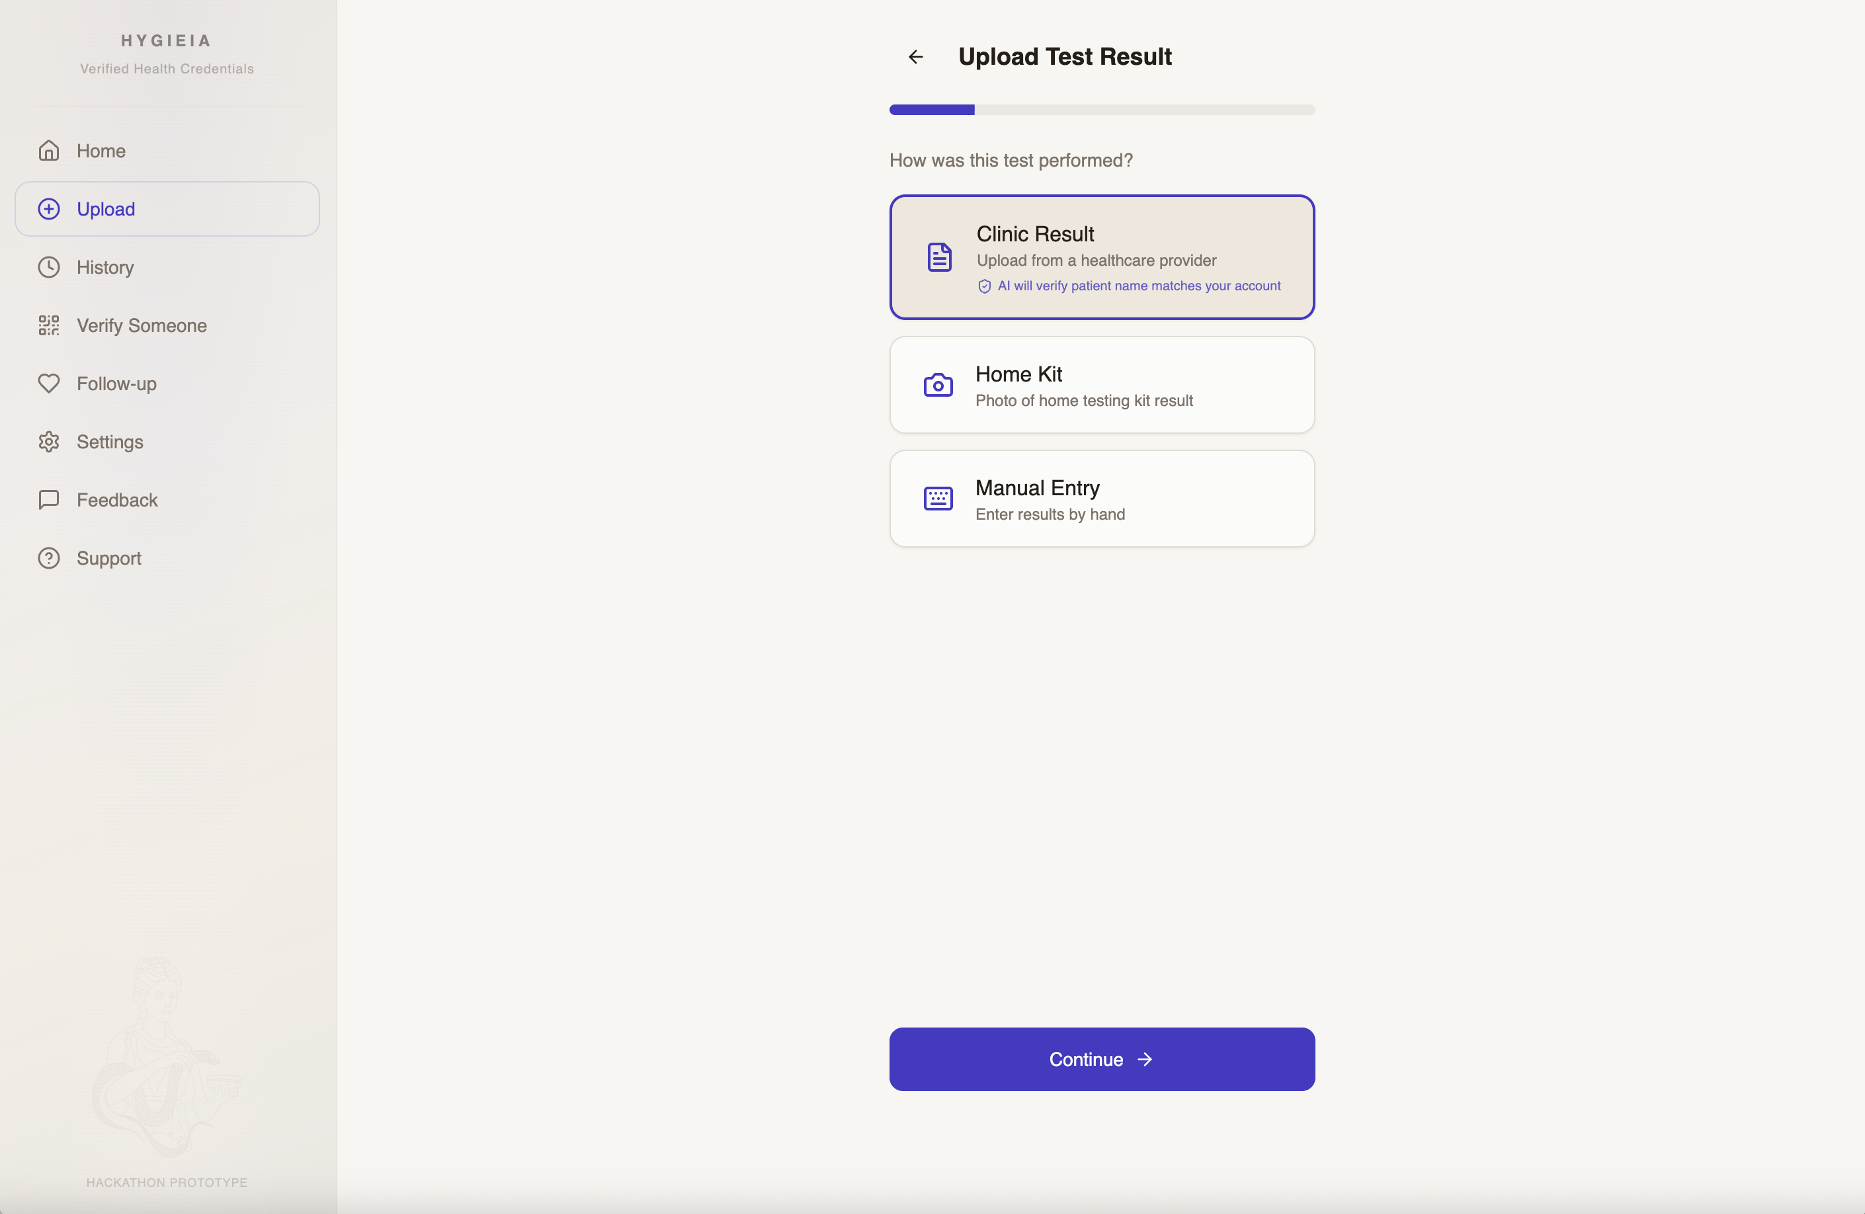Click the Settings gear icon
1865x1214 pixels.
48,442
